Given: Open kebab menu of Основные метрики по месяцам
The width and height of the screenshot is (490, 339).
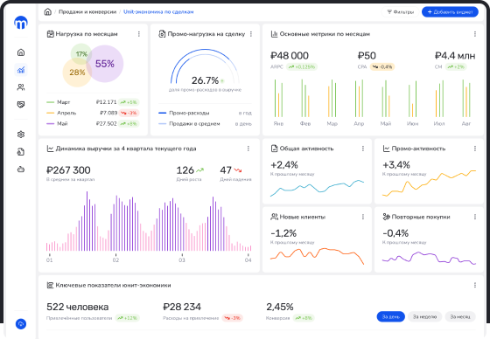Looking at the screenshot, I should (475, 34).
